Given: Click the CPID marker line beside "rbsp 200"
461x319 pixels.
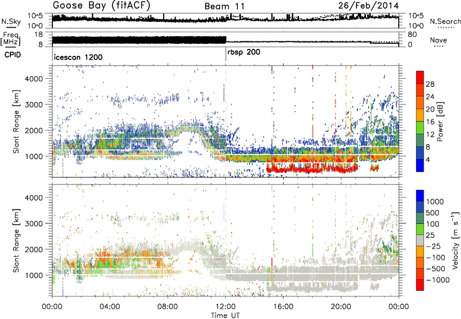Looking at the screenshot, I should pos(226,54).
